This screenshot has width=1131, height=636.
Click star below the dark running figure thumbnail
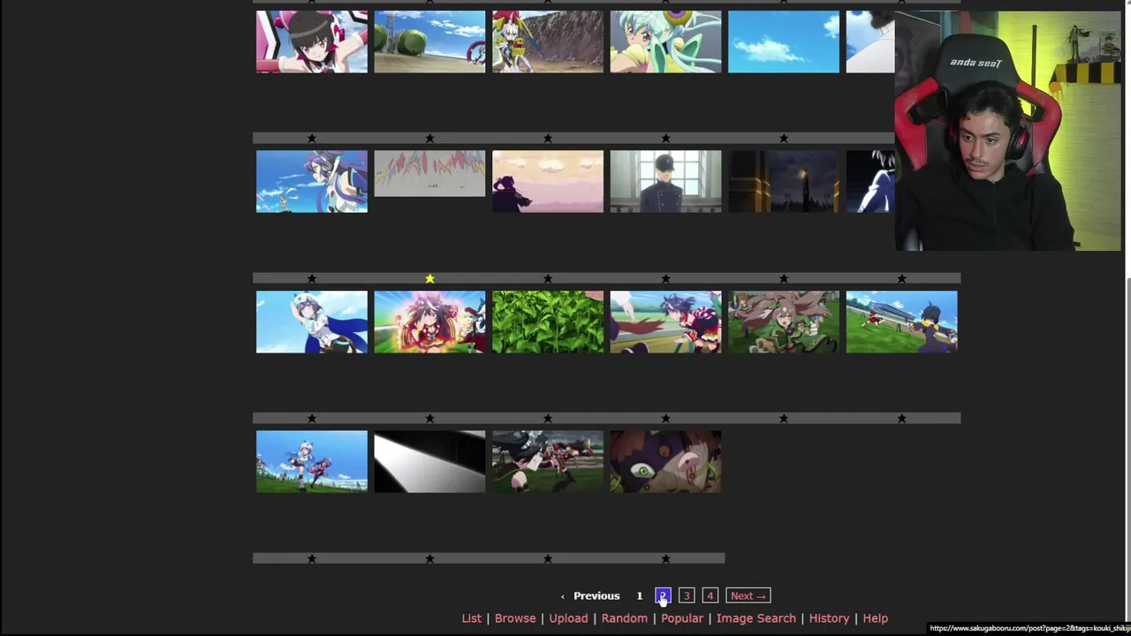[548, 559]
